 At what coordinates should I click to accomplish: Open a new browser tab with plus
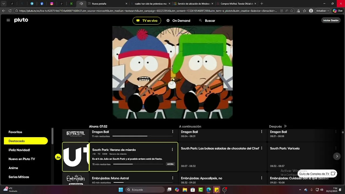coord(262,4)
